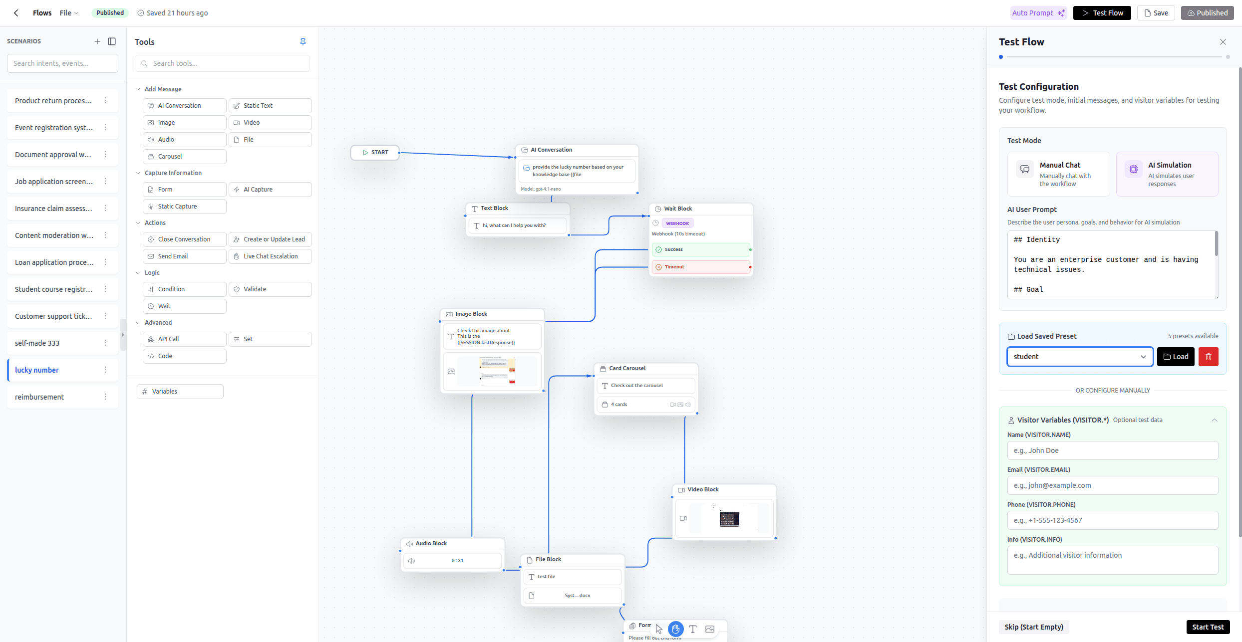Viewport: 1242px width, 642px height.
Task: Select the hand pan tool in the canvas toolbar
Action: (675, 629)
